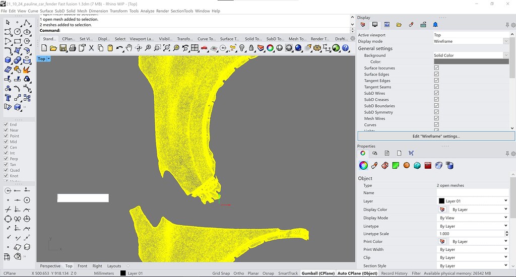The image size is (516, 277).
Task: Select the Text object T tool
Action: (8, 98)
